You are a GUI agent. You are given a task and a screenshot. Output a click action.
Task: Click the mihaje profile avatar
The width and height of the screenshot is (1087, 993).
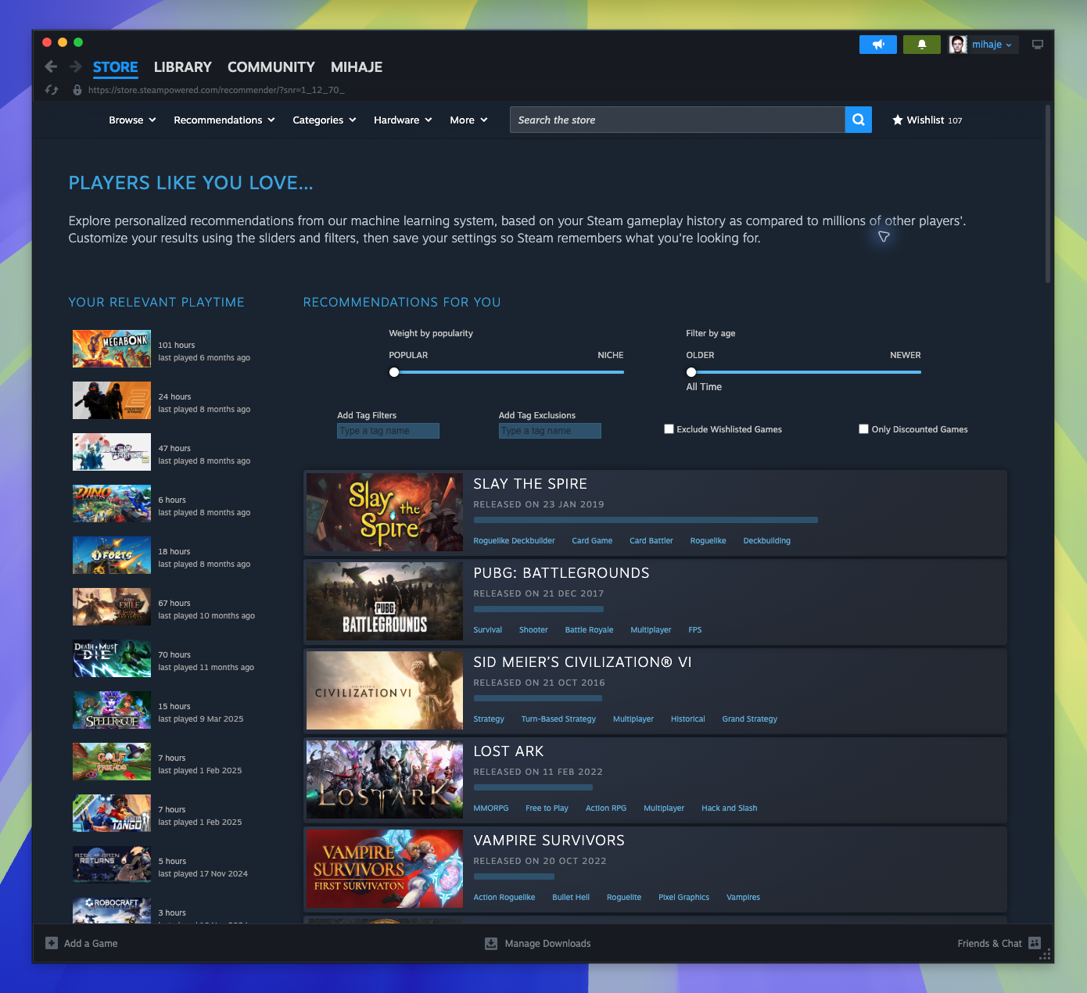coord(958,45)
